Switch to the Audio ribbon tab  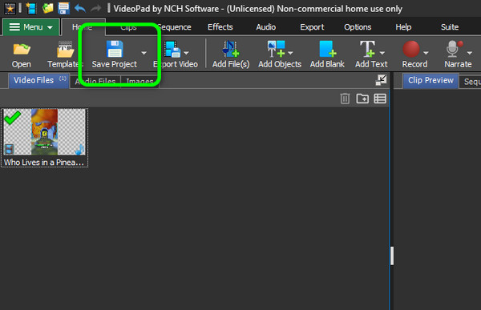click(x=266, y=27)
